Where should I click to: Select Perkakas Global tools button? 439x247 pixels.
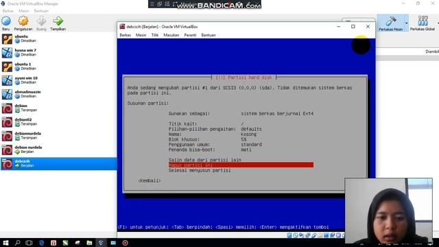423,23
